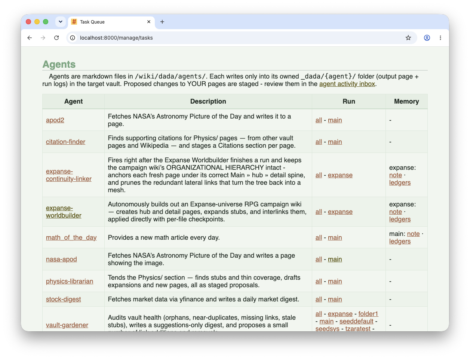Open the nasa-apod agent link

click(x=61, y=259)
